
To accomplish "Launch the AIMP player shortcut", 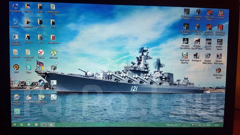I will (16, 69).
